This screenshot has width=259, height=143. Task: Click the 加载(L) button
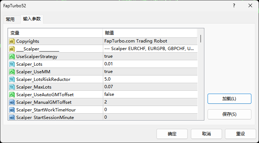[x=229, y=99]
